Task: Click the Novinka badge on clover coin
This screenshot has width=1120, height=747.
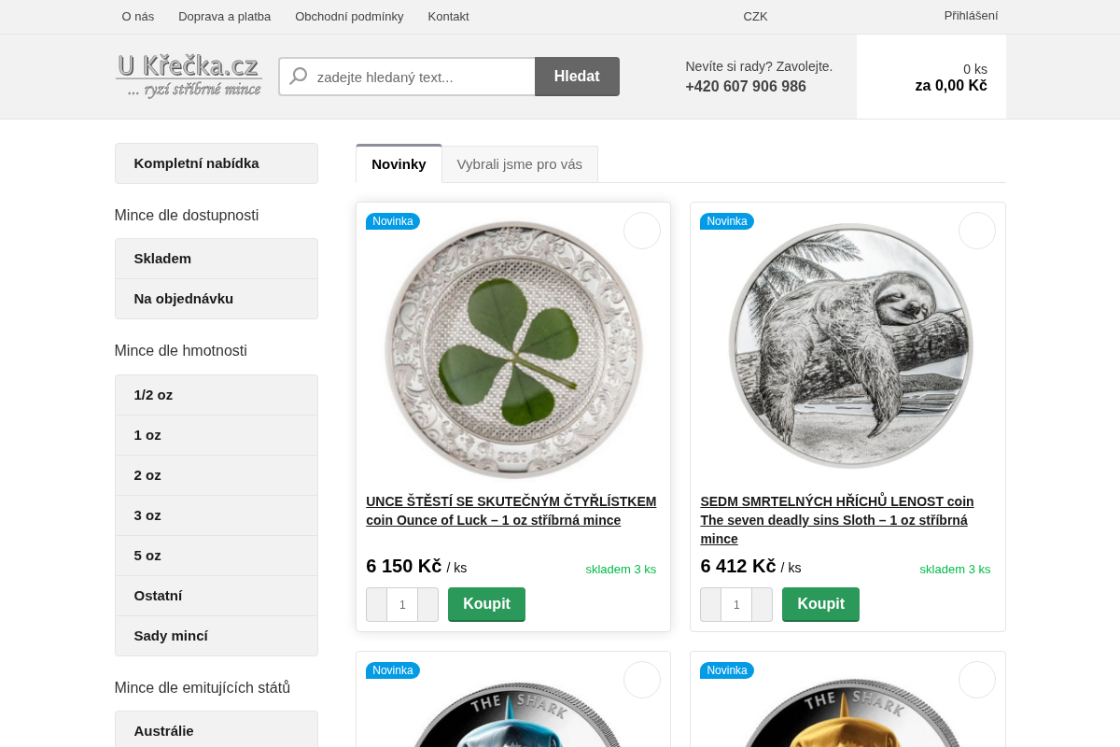Action: click(393, 221)
